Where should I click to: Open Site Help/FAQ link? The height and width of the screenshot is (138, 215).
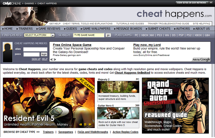pyautogui.click(x=201, y=24)
